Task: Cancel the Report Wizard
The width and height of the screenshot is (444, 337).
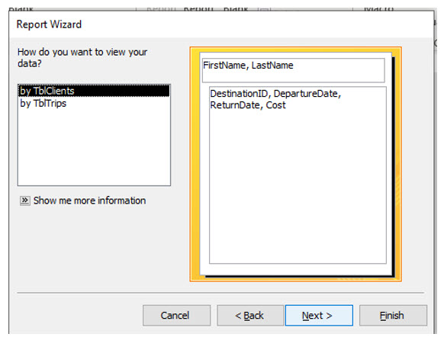Action: tap(176, 315)
